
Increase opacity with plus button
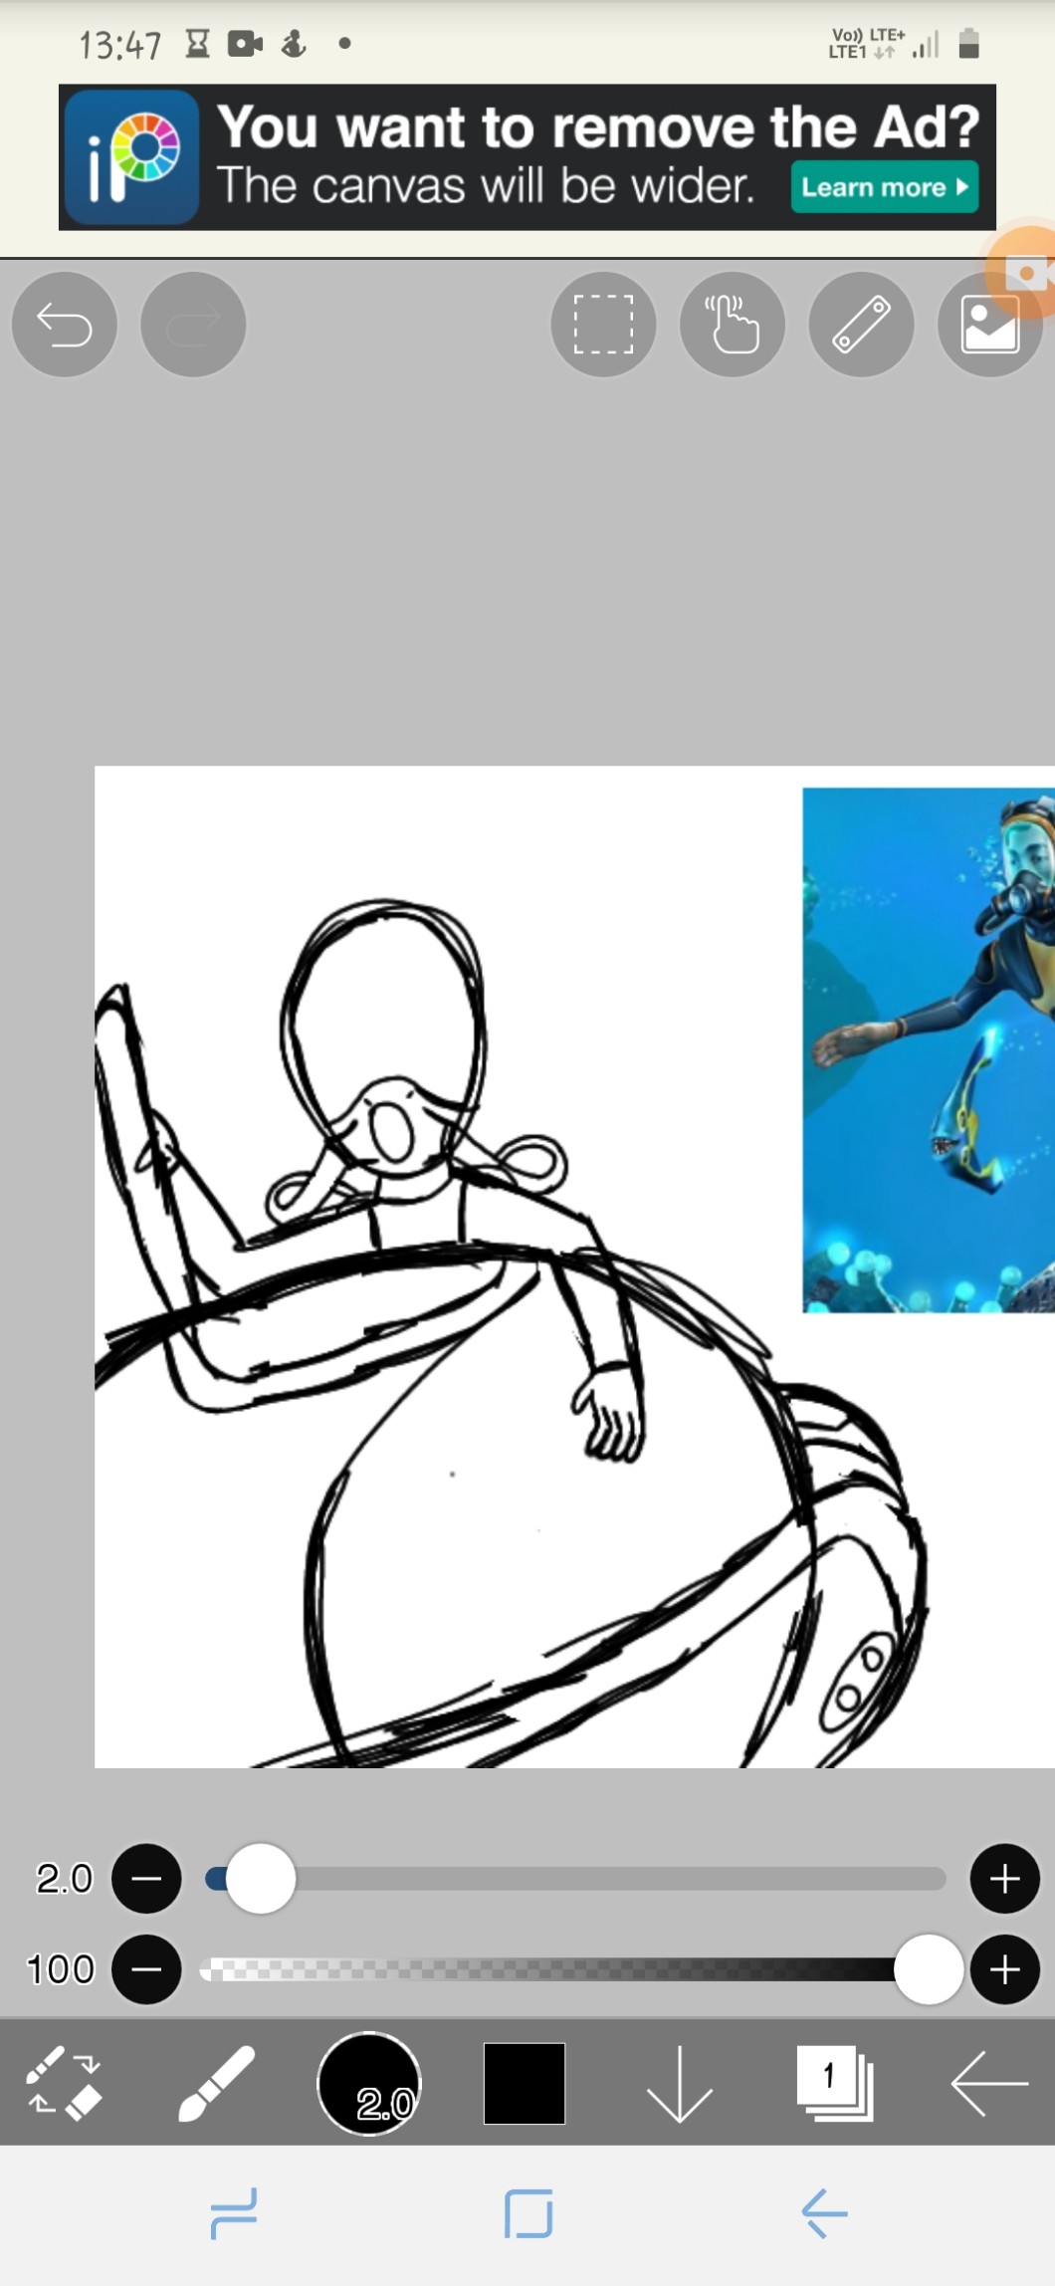(1004, 1968)
